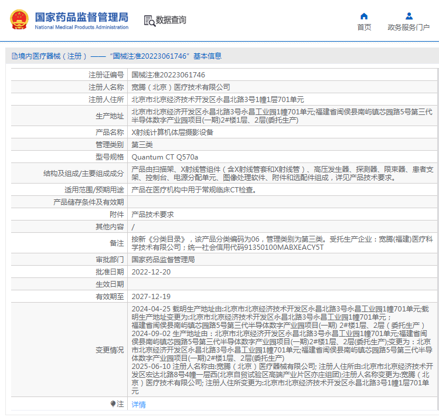Click the 数据查询 title text
The height and width of the screenshot is (417, 439).
171,20
